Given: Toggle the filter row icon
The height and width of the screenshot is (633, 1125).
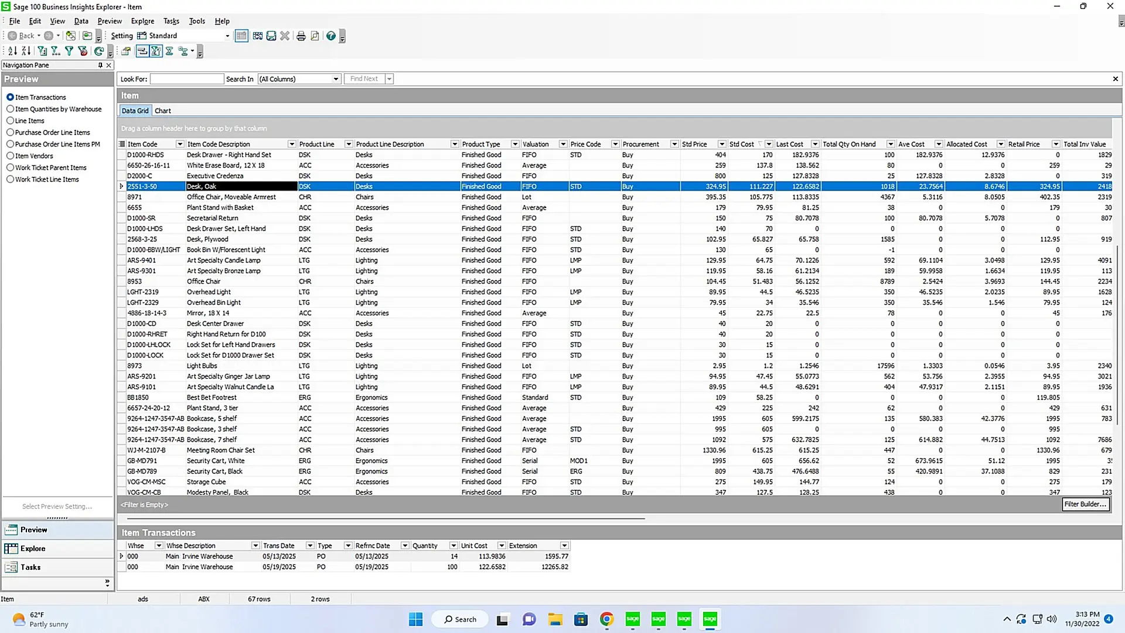Looking at the screenshot, I should click(x=156, y=51).
